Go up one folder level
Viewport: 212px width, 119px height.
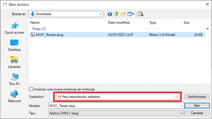click(x=116, y=14)
